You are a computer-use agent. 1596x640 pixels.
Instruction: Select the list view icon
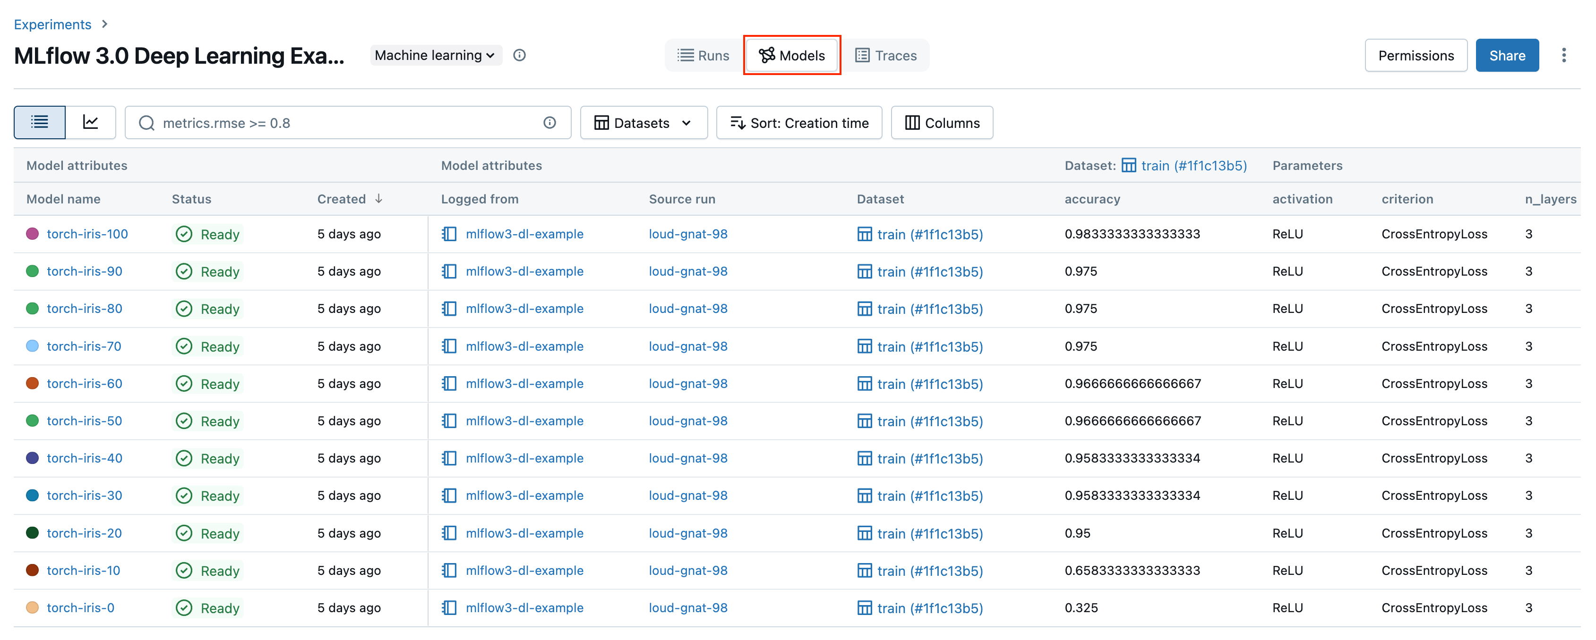[39, 122]
